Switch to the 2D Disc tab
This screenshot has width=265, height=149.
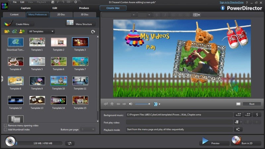click(61, 15)
